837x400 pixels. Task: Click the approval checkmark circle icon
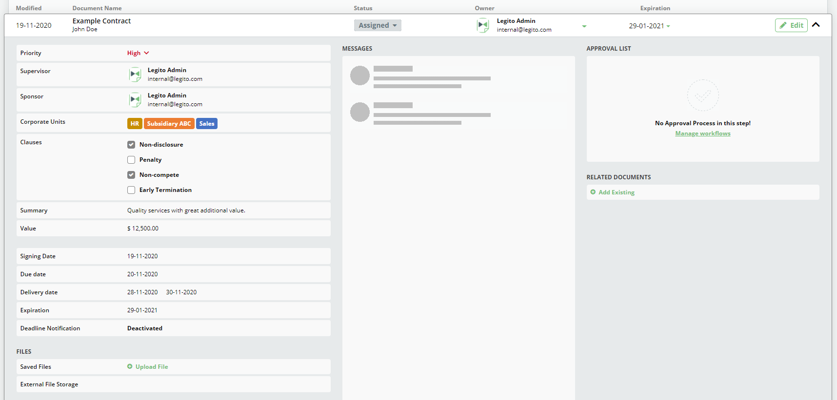(702, 95)
